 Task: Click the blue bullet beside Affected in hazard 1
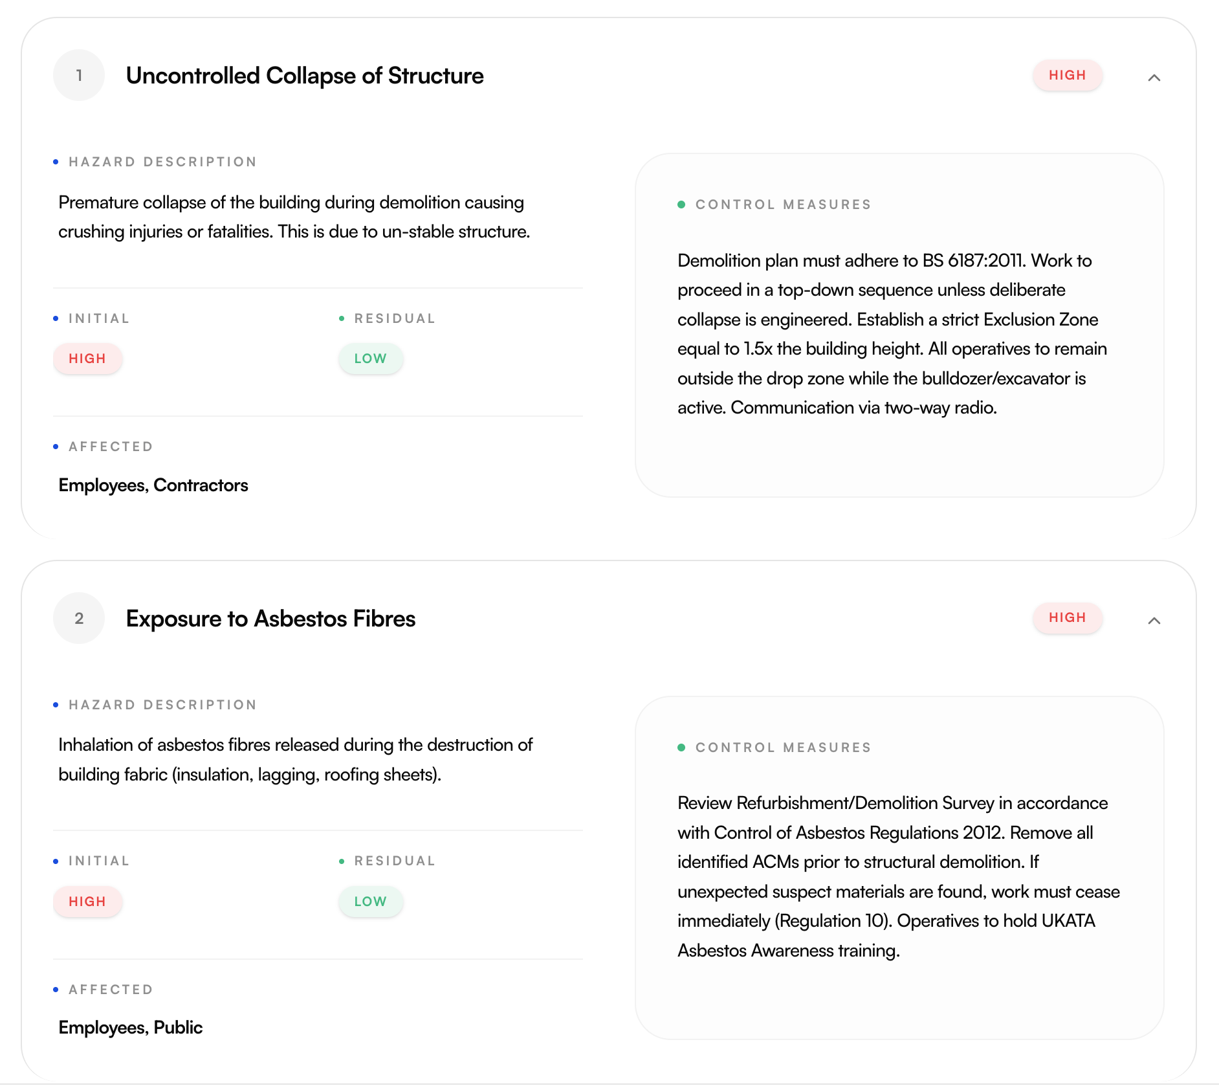(57, 446)
